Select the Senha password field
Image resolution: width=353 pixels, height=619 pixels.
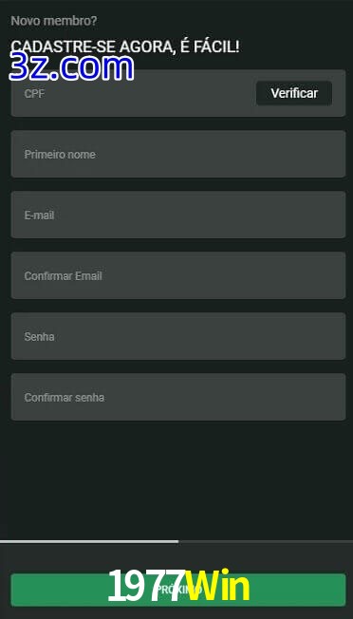178,336
